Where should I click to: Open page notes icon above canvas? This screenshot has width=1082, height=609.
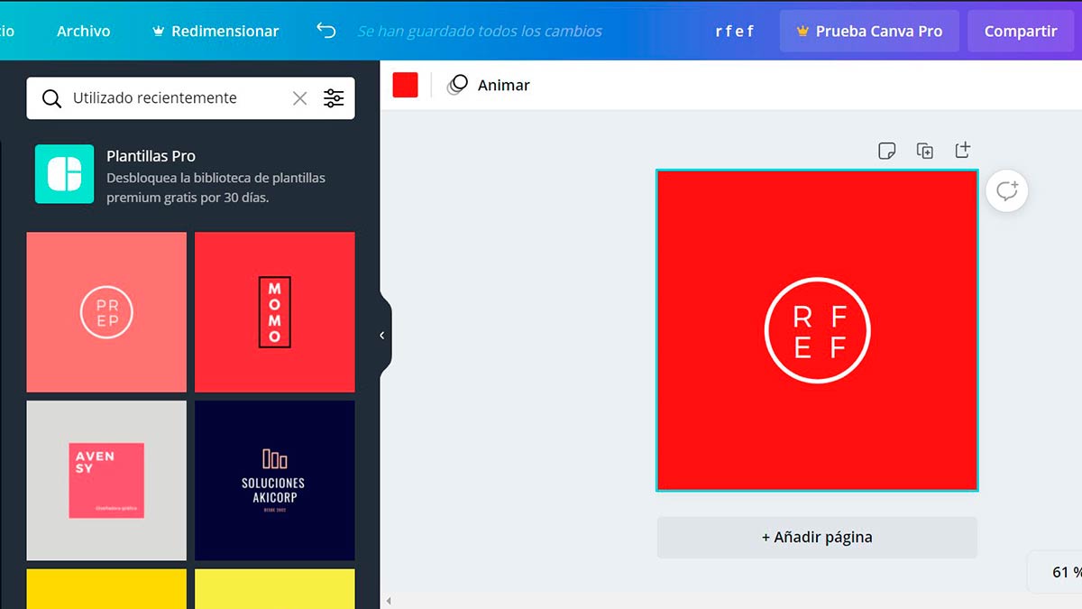point(887,151)
